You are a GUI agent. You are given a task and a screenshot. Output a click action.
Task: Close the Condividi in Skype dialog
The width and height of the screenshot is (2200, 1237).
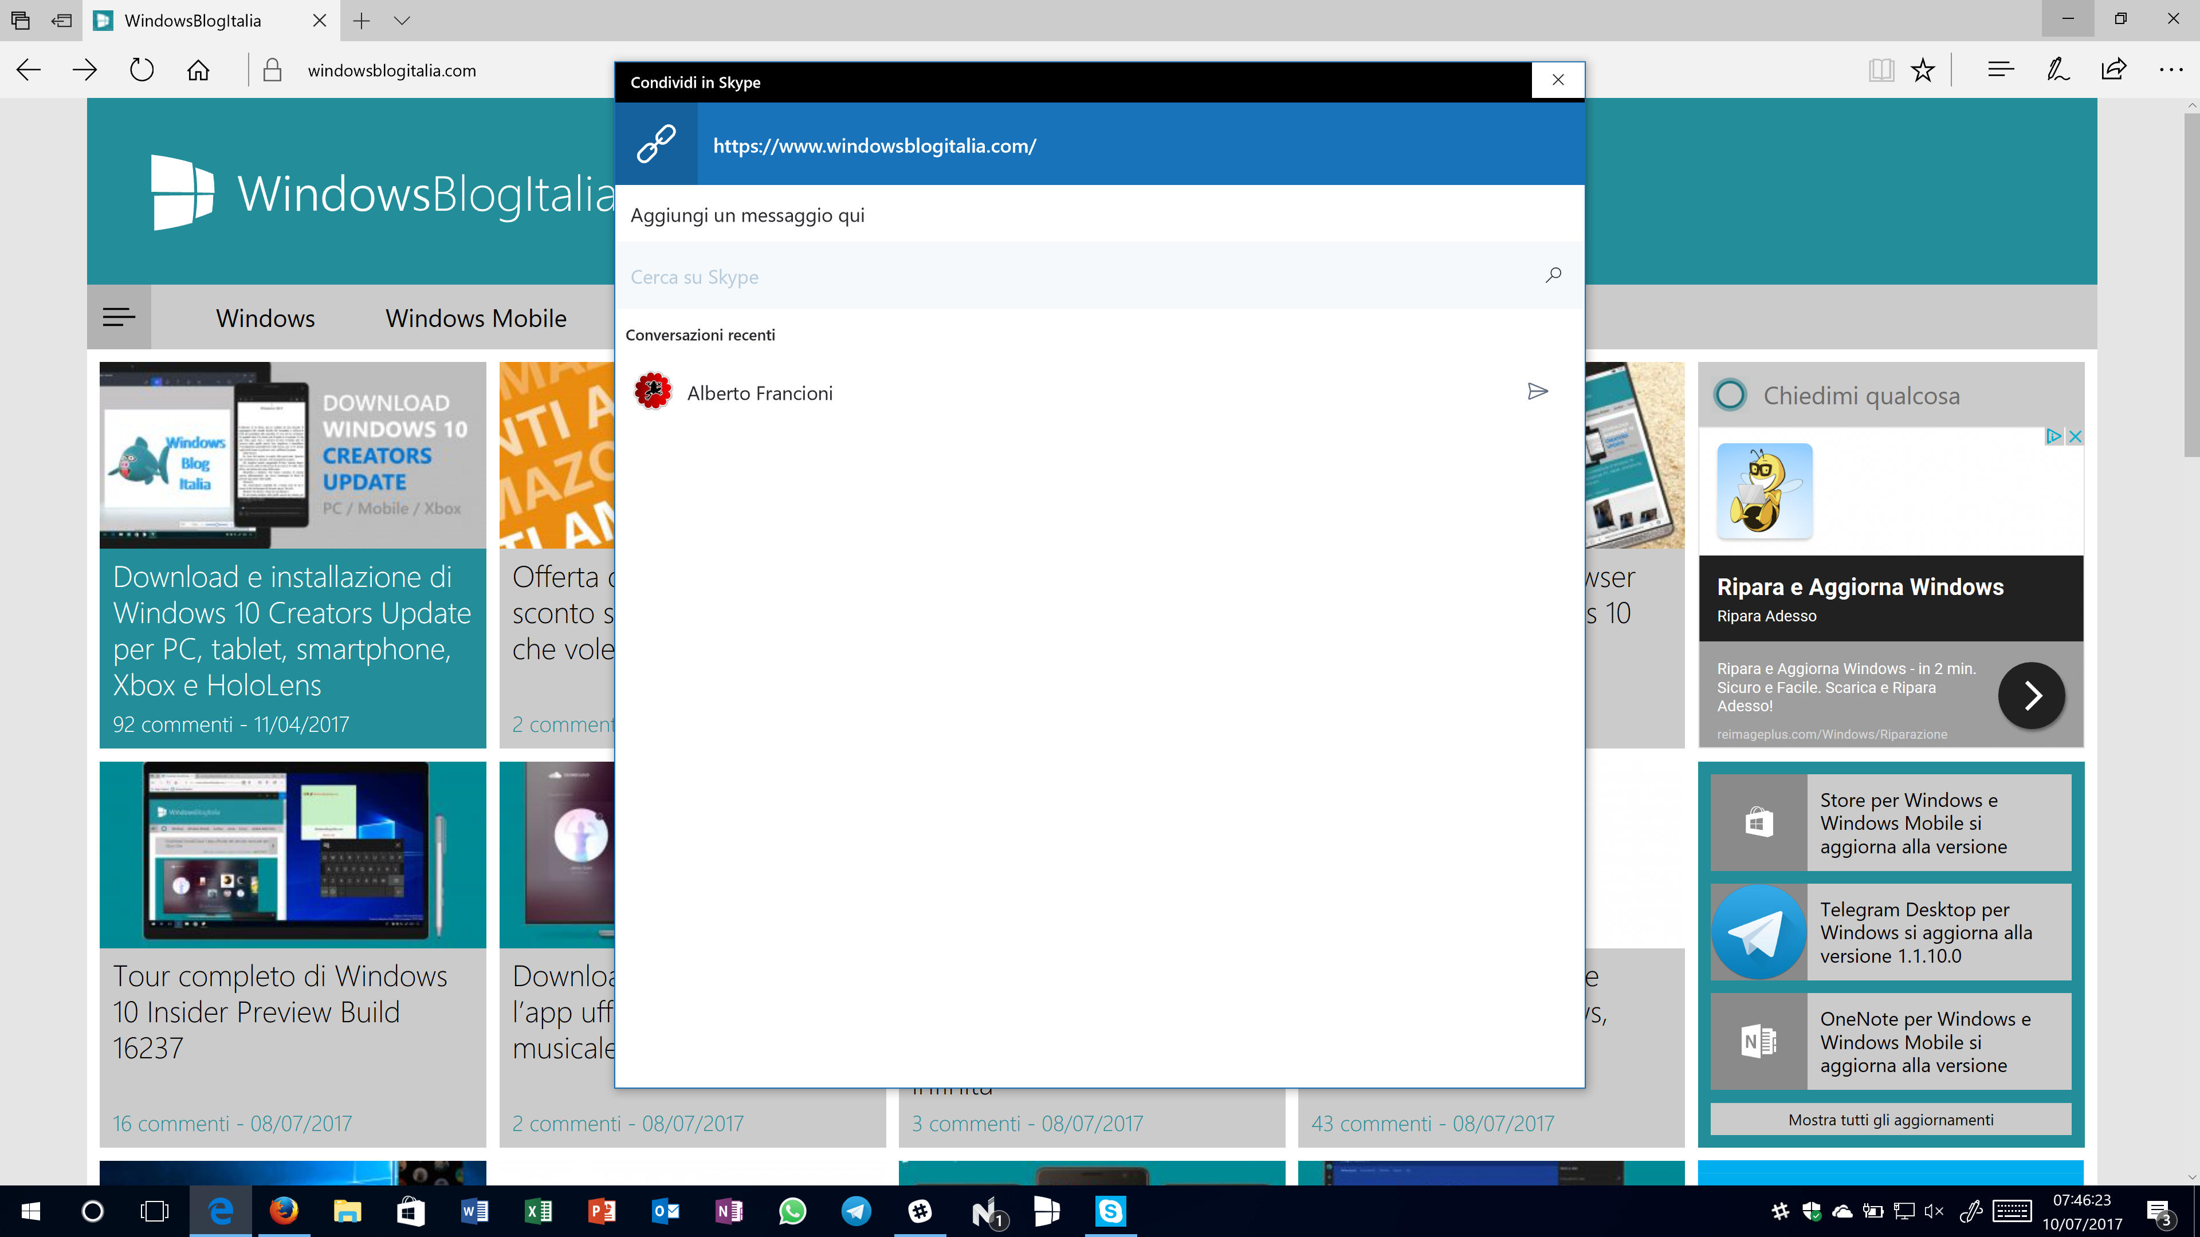pos(1558,80)
